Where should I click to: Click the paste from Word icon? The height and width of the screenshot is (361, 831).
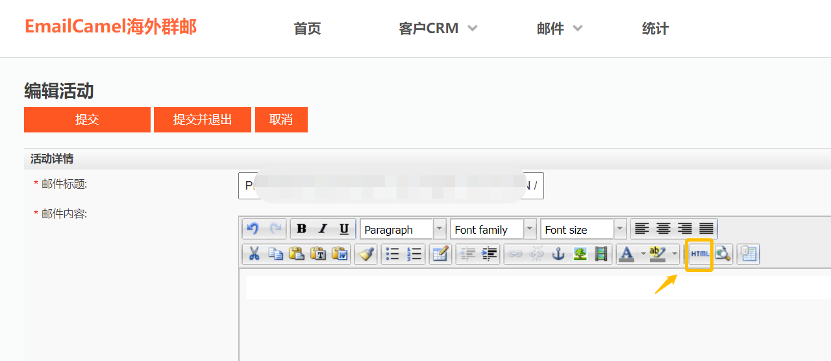341,254
